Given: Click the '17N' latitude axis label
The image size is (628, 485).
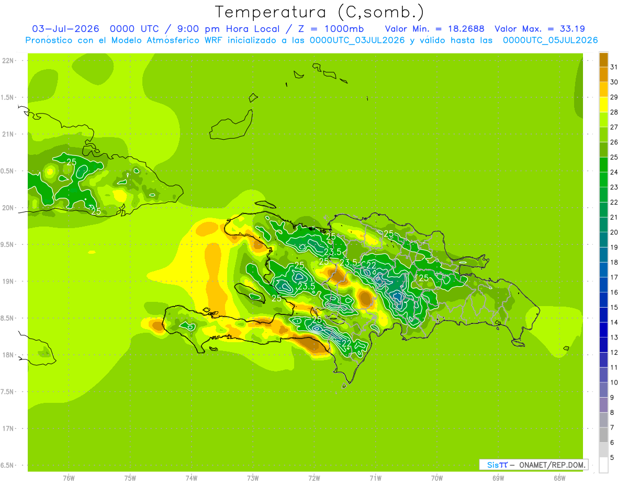Looking at the screenshot, I should [8, 428].
